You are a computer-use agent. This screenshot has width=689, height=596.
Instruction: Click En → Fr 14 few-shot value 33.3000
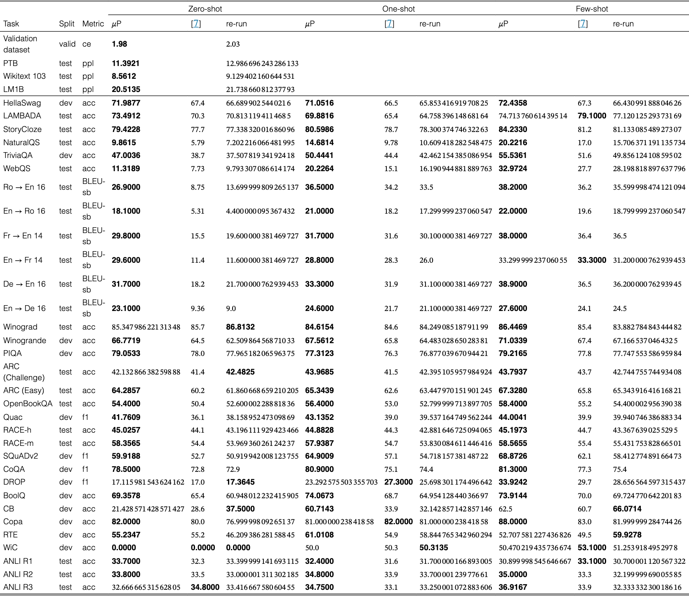[592, 260]
